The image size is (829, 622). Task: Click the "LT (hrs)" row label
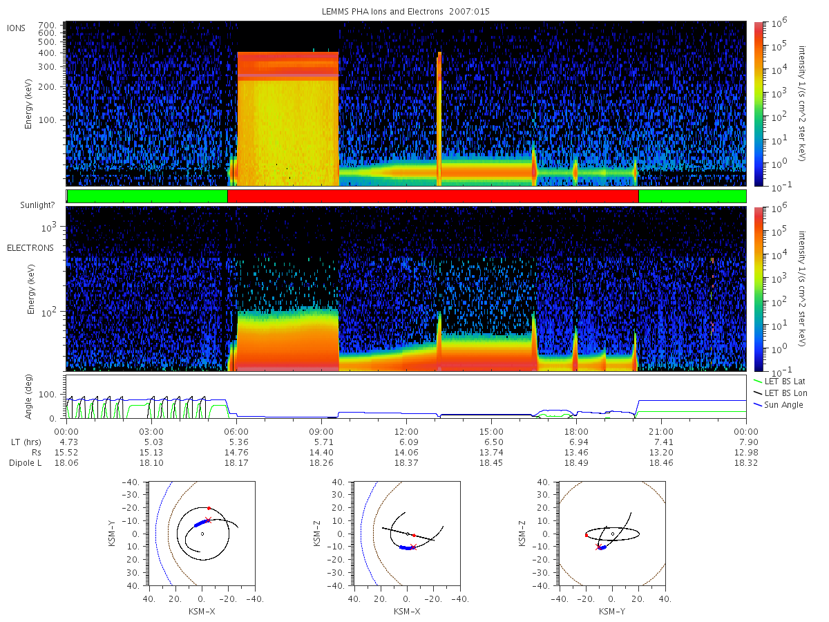(x=22, y=441)
